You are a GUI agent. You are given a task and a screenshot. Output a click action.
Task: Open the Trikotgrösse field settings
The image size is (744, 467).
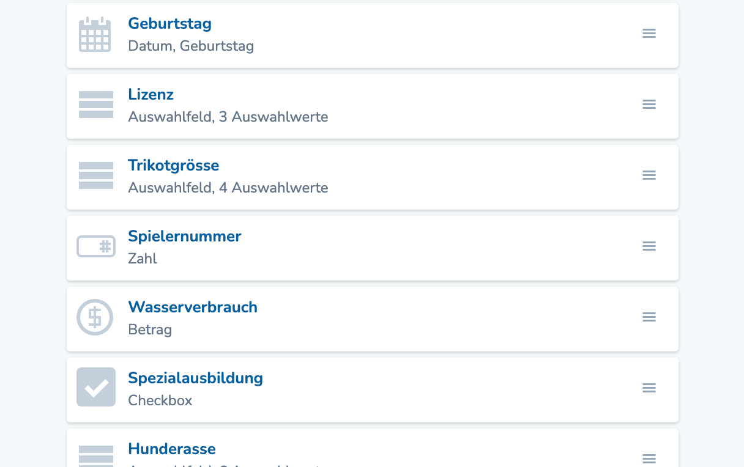click(x=173, y=166)
